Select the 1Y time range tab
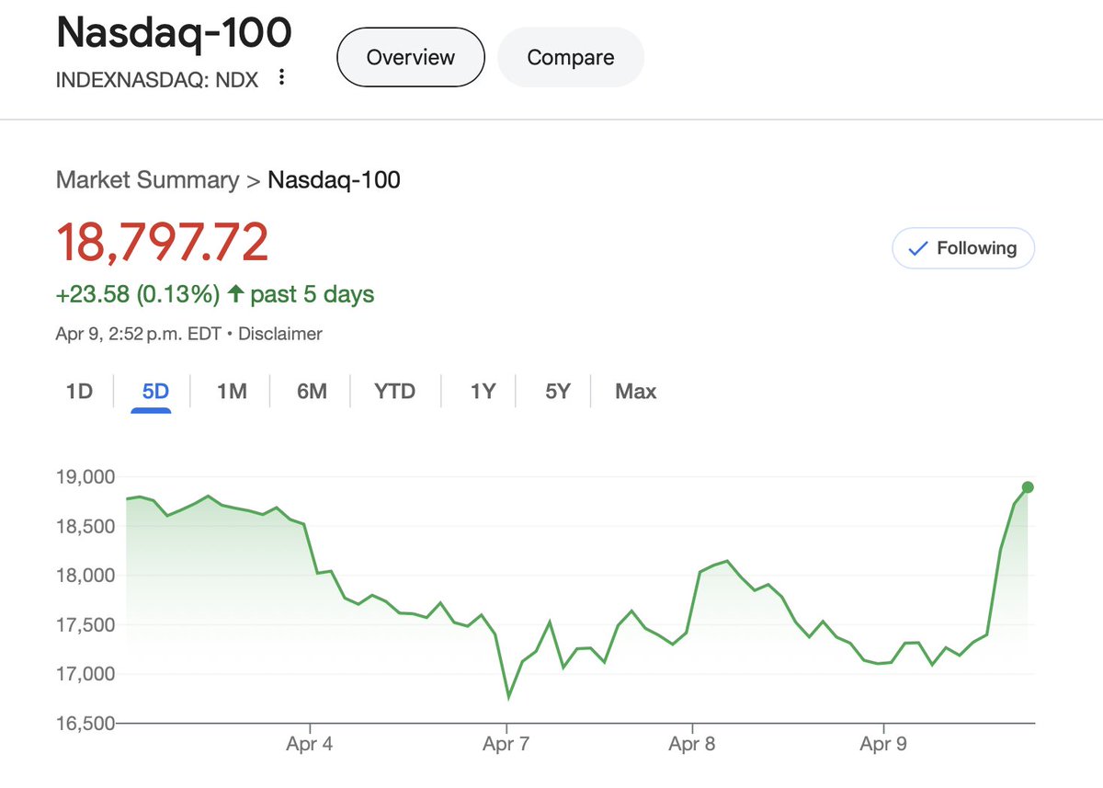The height and width of the screenshot is (788, 1103). [483, 392]
